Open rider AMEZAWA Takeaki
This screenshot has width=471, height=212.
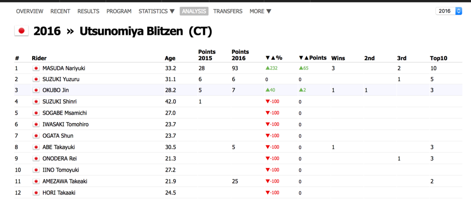tap(65, 181)
